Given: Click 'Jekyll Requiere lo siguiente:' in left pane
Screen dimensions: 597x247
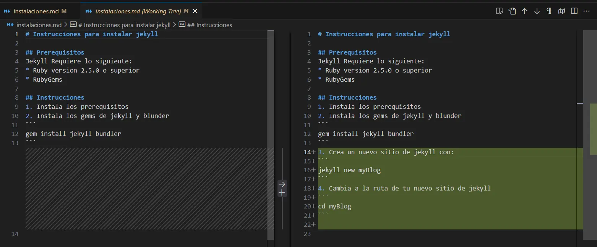Looking at the screenshot, I should pyautogui.click(x=79, y=61).
